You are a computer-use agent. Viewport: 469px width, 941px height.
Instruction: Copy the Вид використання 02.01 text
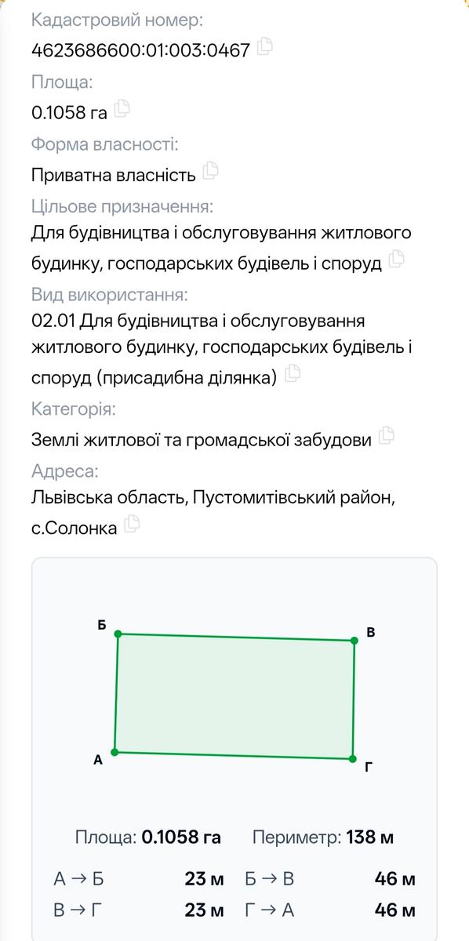tap(293, 374)
